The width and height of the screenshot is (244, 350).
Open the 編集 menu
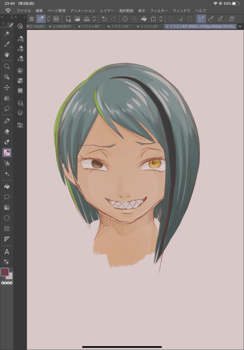(x=39, y=10)
